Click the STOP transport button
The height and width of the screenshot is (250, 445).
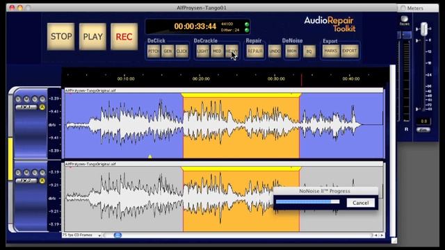(61, 37)
